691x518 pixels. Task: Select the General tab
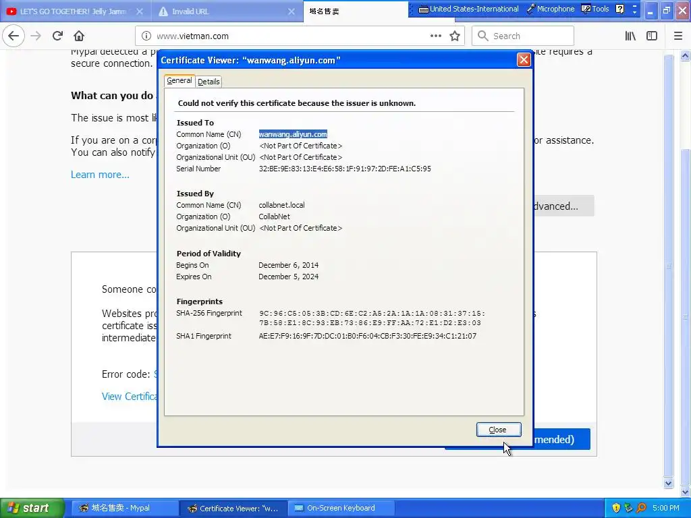(x=179, y=81)
